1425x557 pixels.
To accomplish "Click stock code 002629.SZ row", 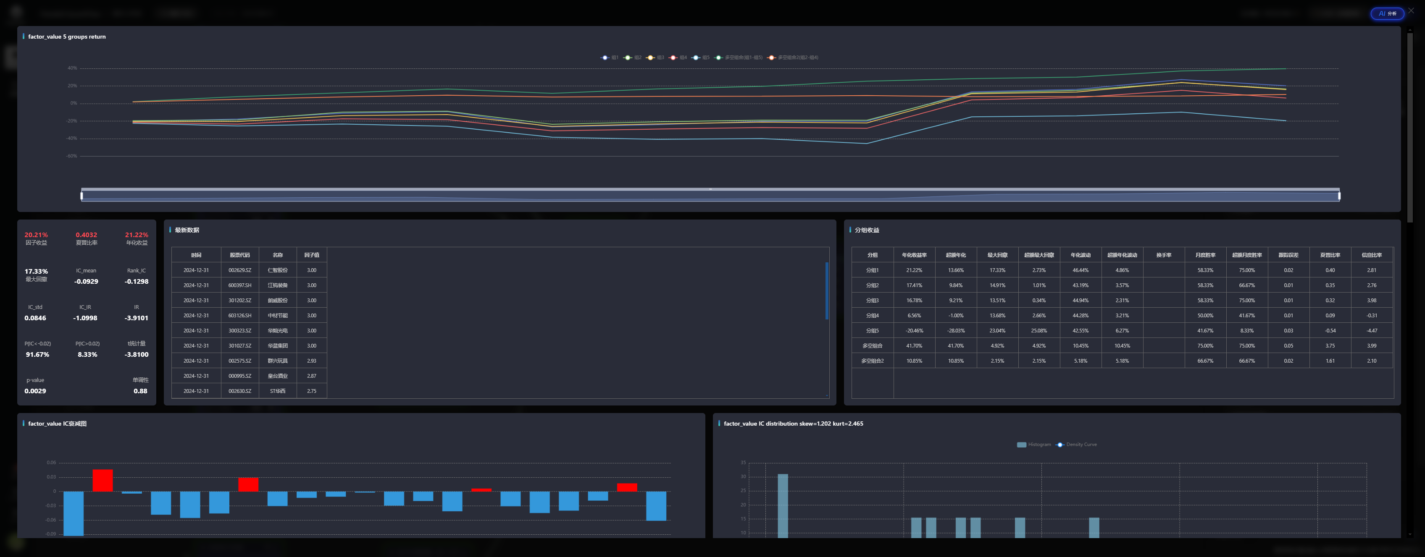I will [x=239, y=270].
